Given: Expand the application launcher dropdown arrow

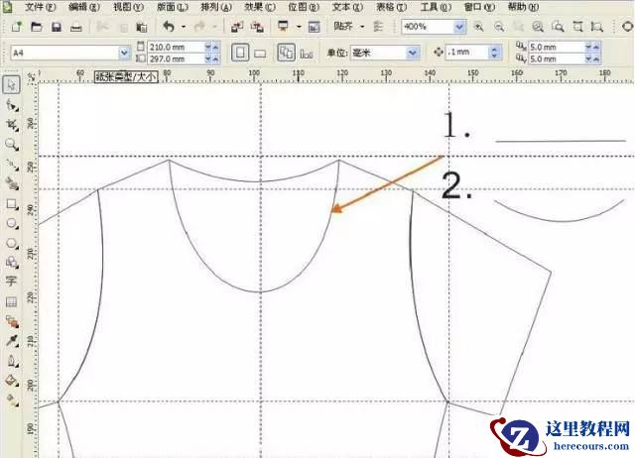Looking at the screenshot, I should 299,27.
